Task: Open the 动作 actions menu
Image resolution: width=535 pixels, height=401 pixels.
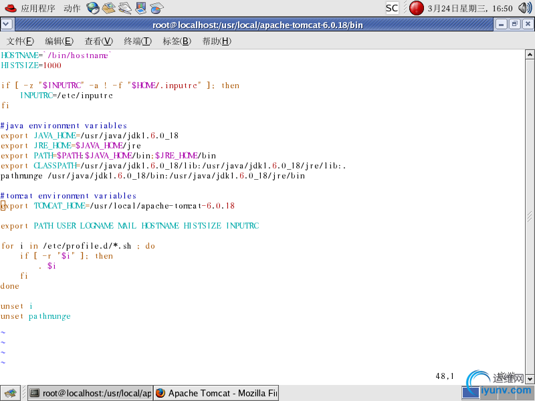Action: coord(72,8)
